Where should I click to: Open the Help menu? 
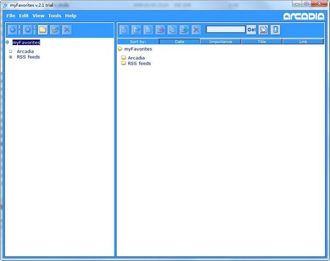(x=71, y=16)
